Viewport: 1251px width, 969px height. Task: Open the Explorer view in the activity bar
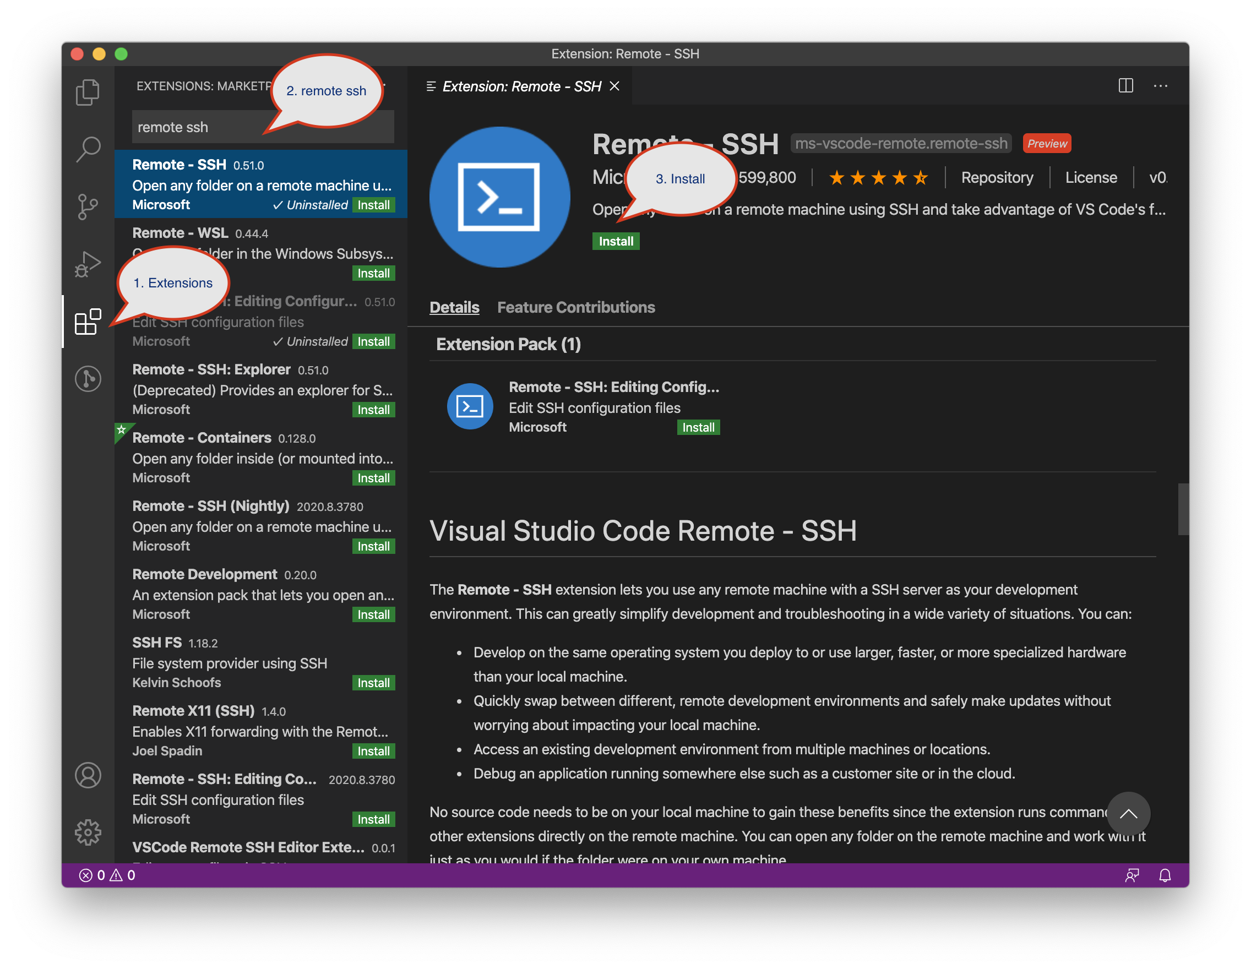pos(88,91)
